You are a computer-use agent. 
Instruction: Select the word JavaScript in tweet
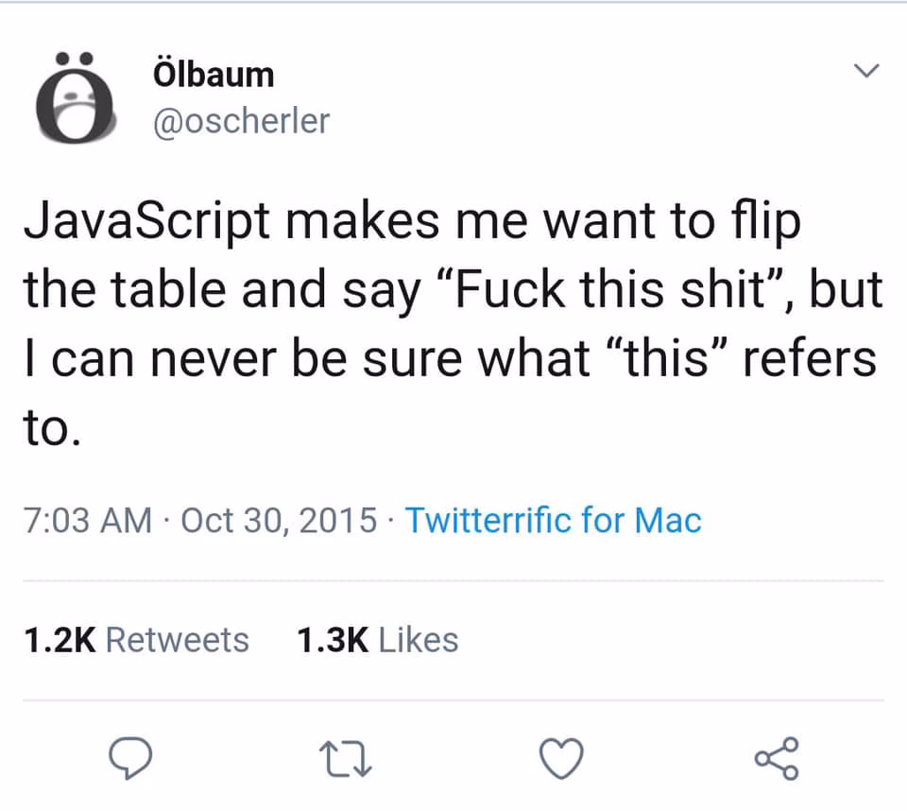pyautogui.click(x=147, y=223)
